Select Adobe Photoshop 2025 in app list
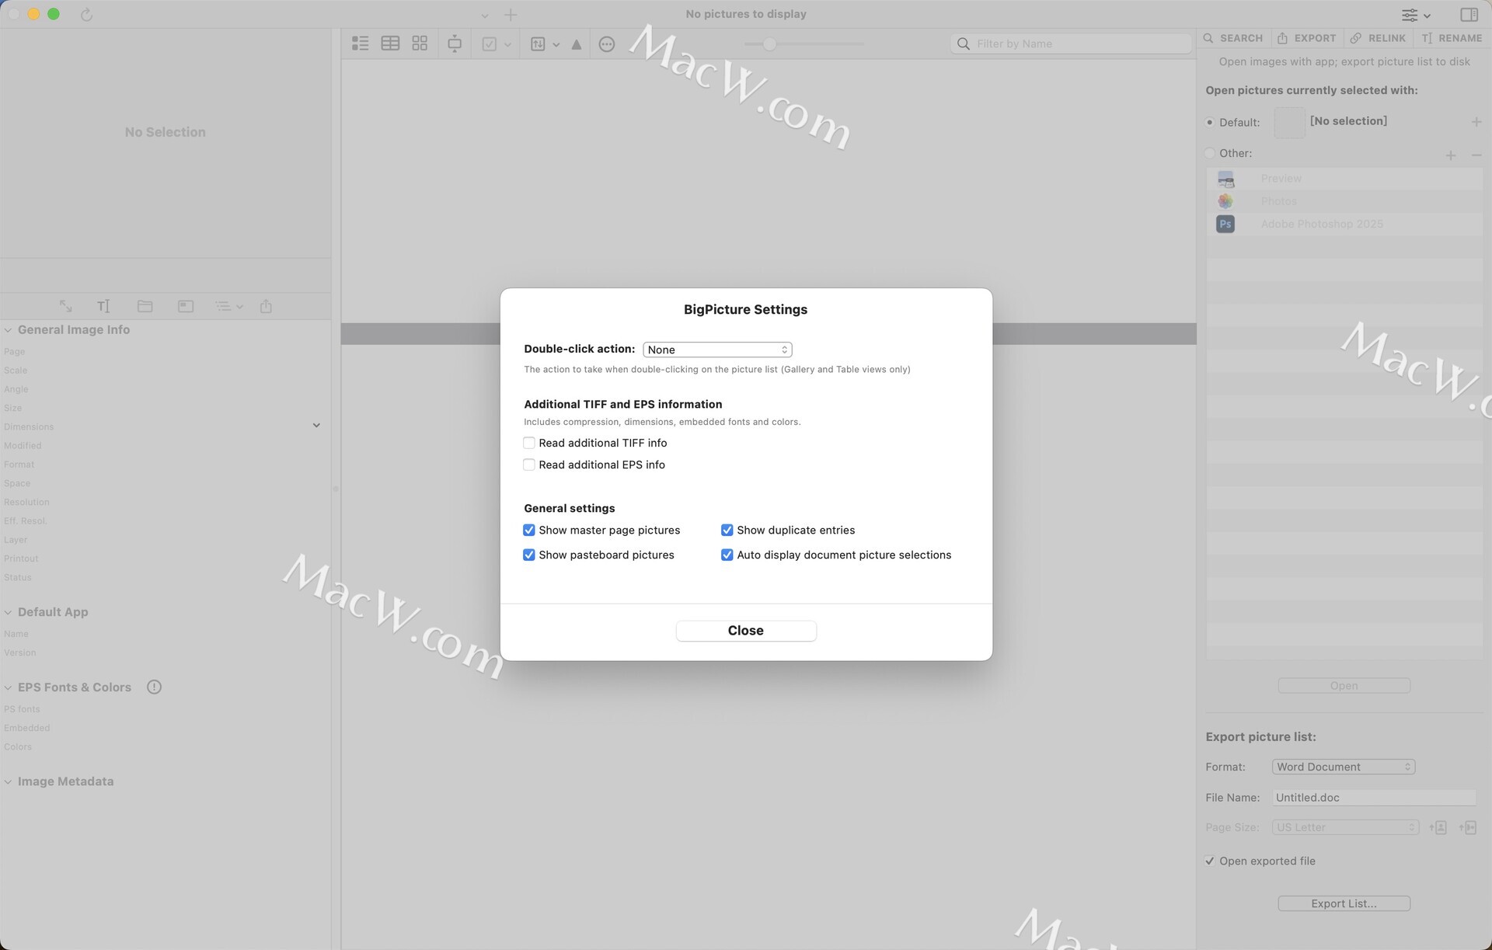 pos(1344,224)
